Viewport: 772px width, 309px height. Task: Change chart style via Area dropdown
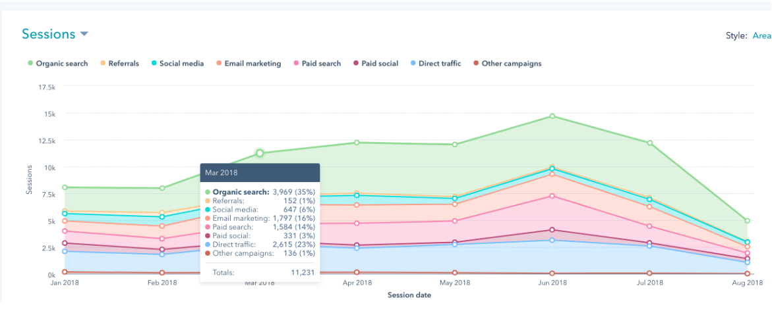(x=761, y=36)
